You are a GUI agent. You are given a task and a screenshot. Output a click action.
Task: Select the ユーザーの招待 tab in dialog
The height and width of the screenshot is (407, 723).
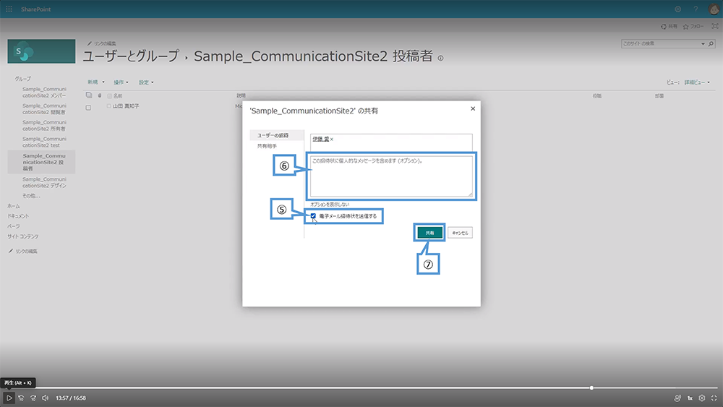[277, 135]
